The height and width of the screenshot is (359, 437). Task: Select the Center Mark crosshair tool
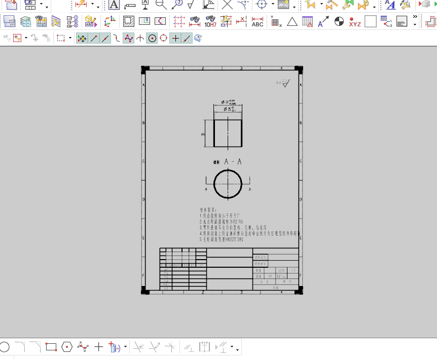pos(262,4)
